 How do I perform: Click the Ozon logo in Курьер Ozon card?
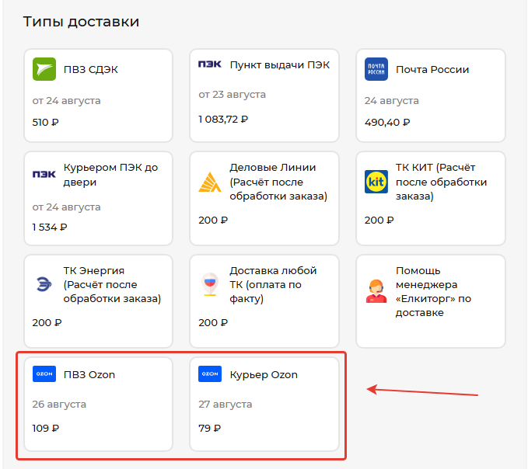pos(210,373)
